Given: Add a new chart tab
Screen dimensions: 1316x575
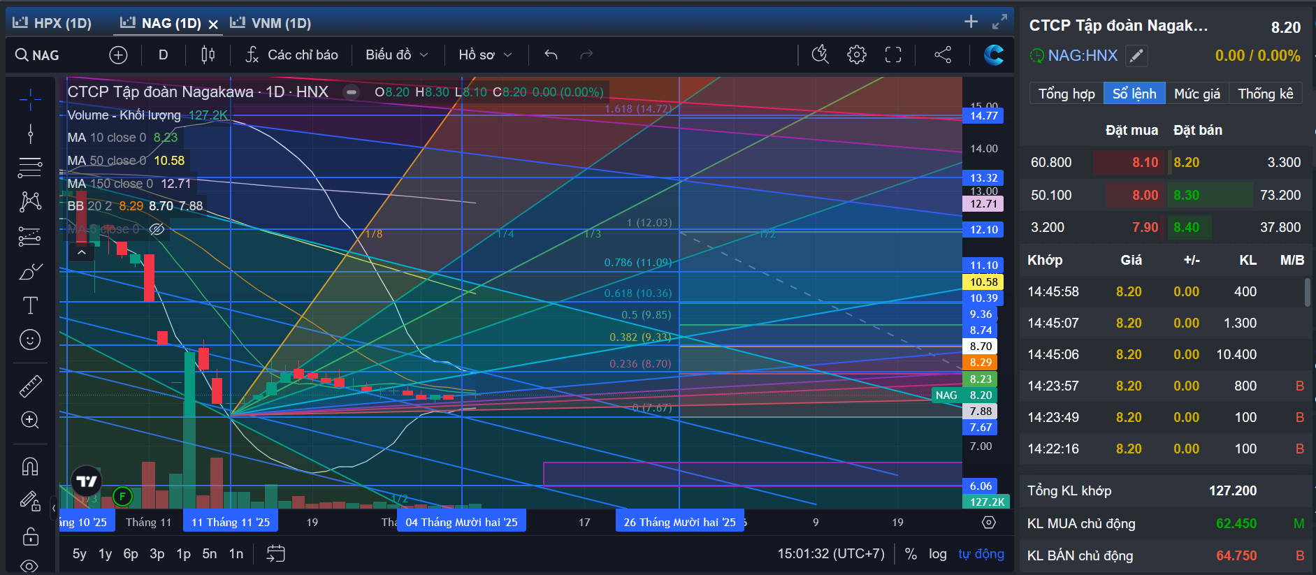Looking at the screenshot, I should pos(971,22).
